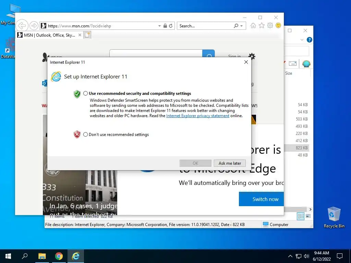Viewport: 351px width, 263px height.
Task: Close the Set up Internet Explorer 11 dialog
Action: pos(246,62)
